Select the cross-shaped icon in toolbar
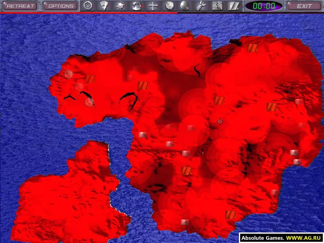Viewport: 324px width, 243px height. [153, 6]
